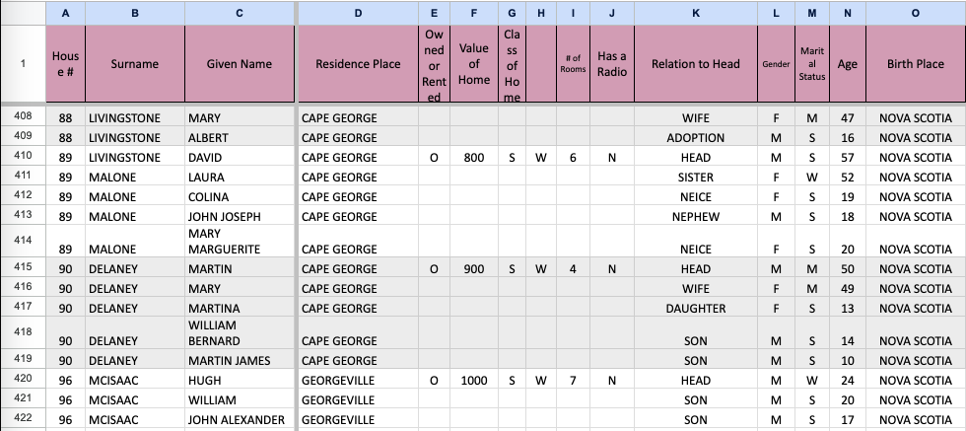Select the cell containing MARTINA

(x=240, y=308)
